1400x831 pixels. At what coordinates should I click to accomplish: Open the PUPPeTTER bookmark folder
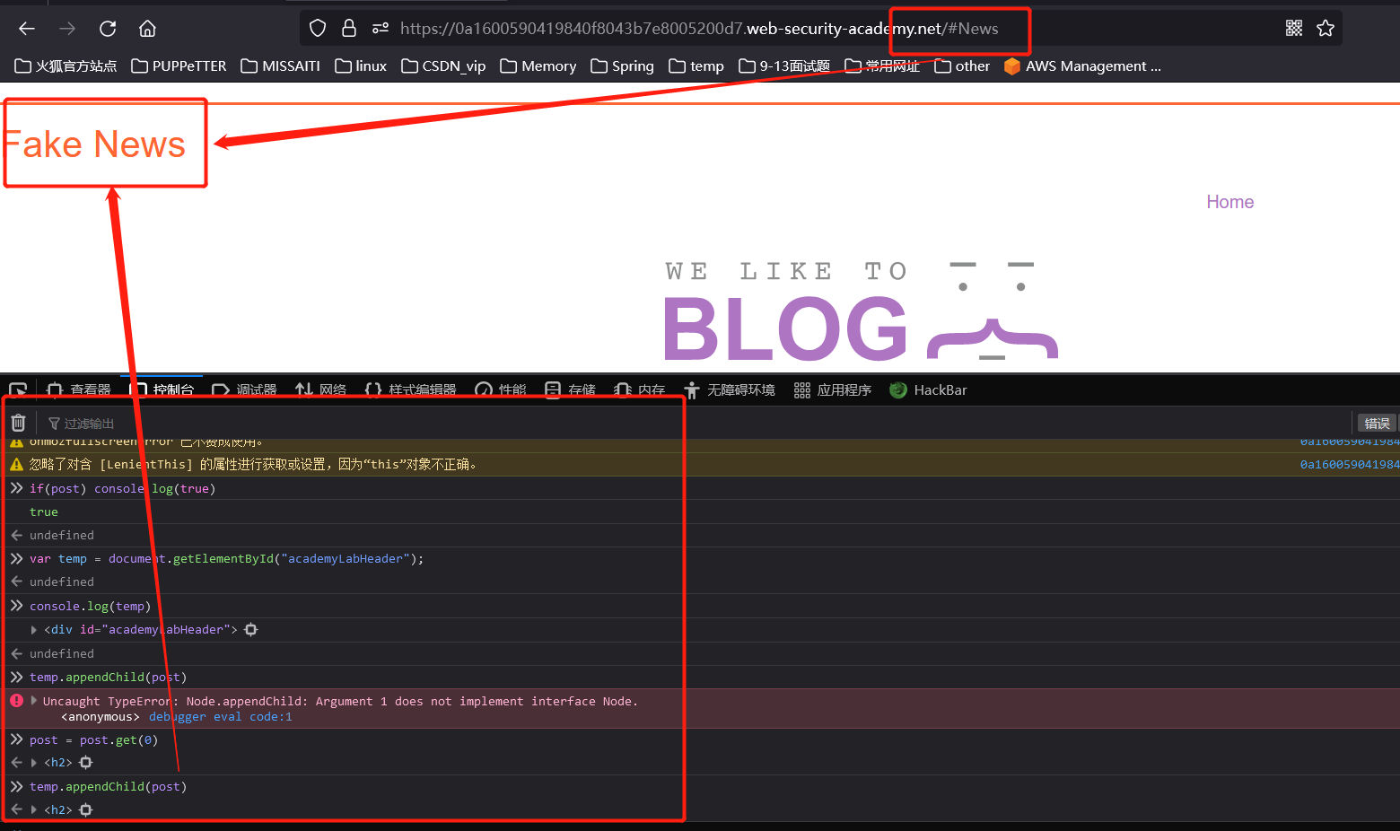point(179,66)
